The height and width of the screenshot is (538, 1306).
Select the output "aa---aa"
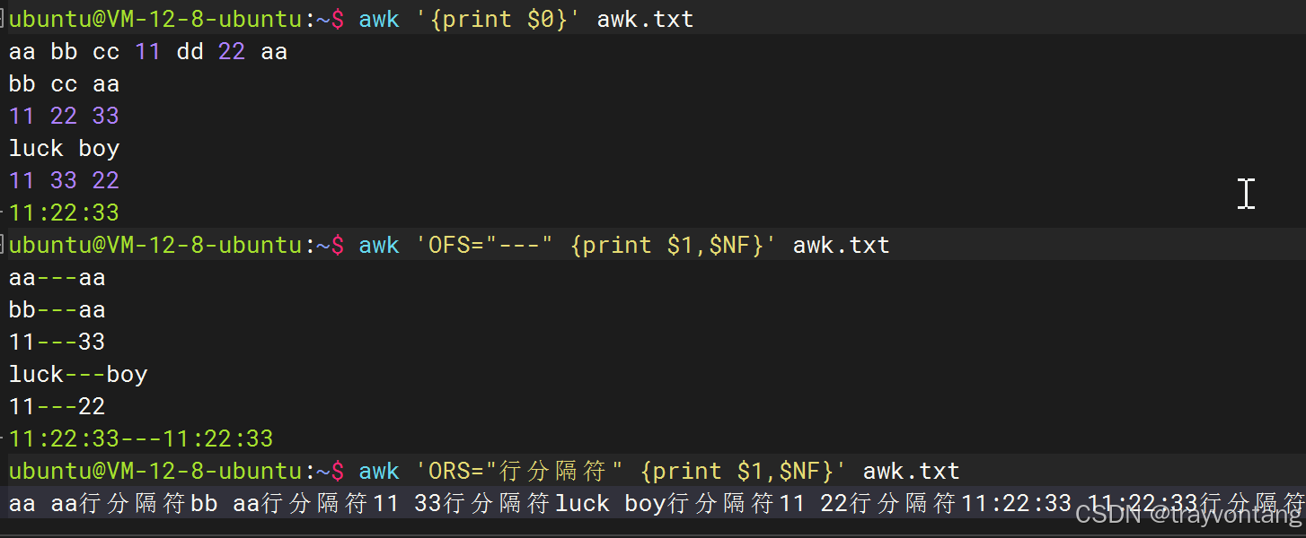click(57, 278)
